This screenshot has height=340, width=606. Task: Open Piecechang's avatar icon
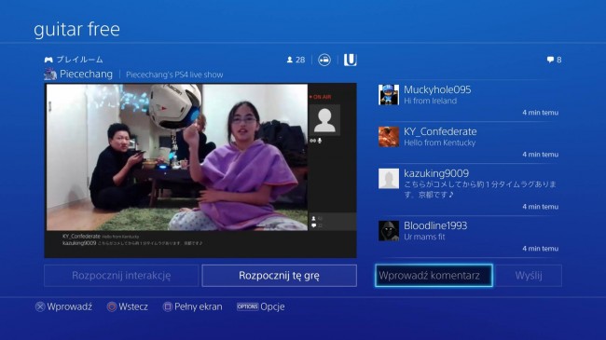[50, 75]
